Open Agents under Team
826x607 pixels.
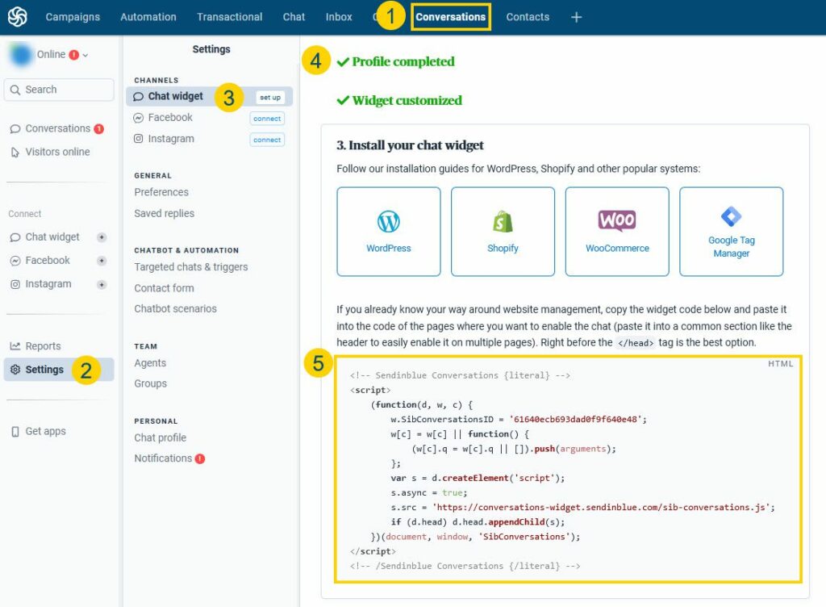click(x=150, y=363)
